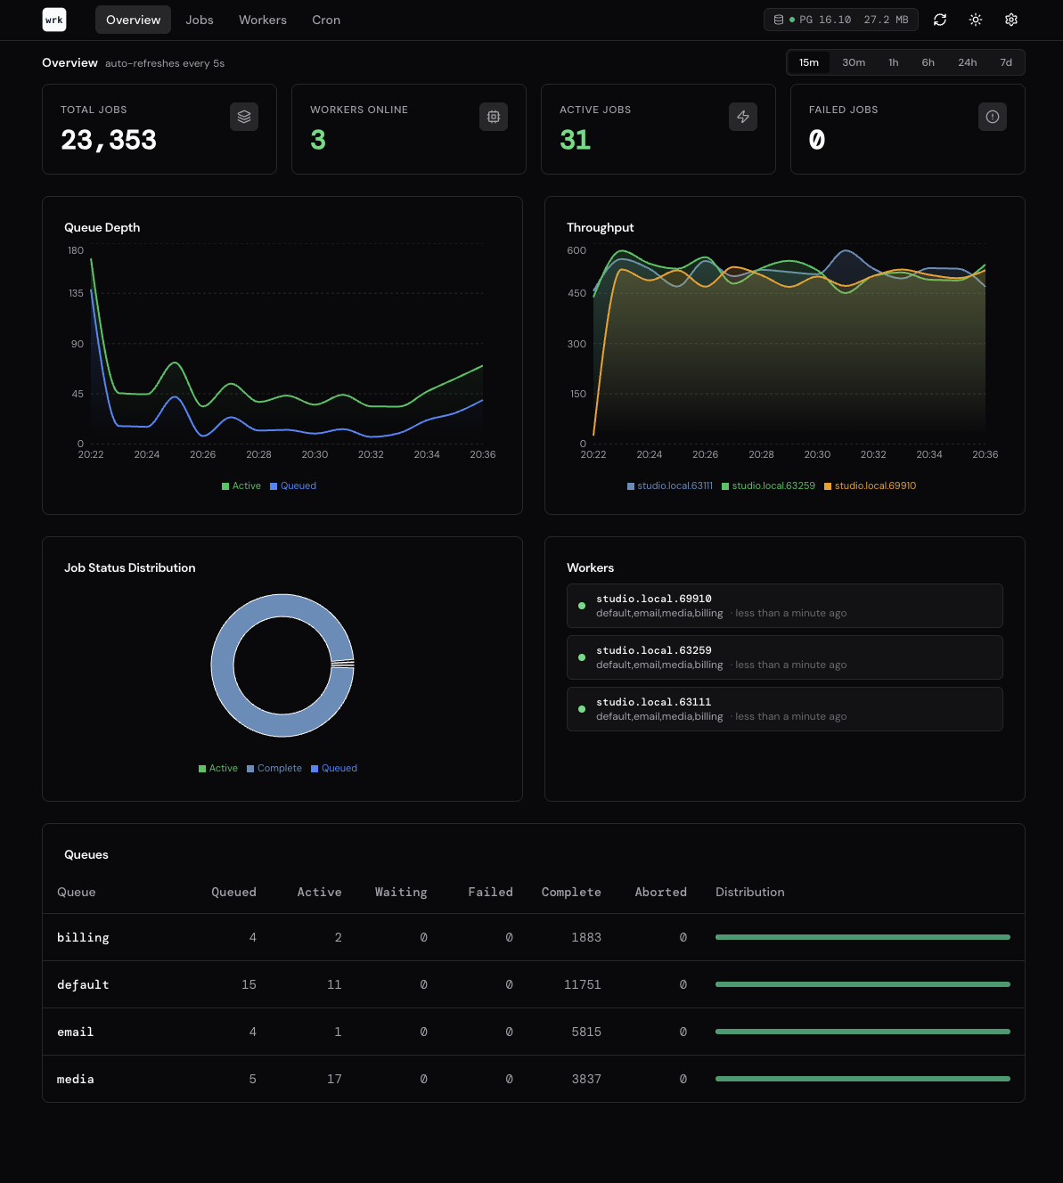1063x1183 pixels.
Task: Click the Workers Online chip icon
Action: click(x=494, y=117)
